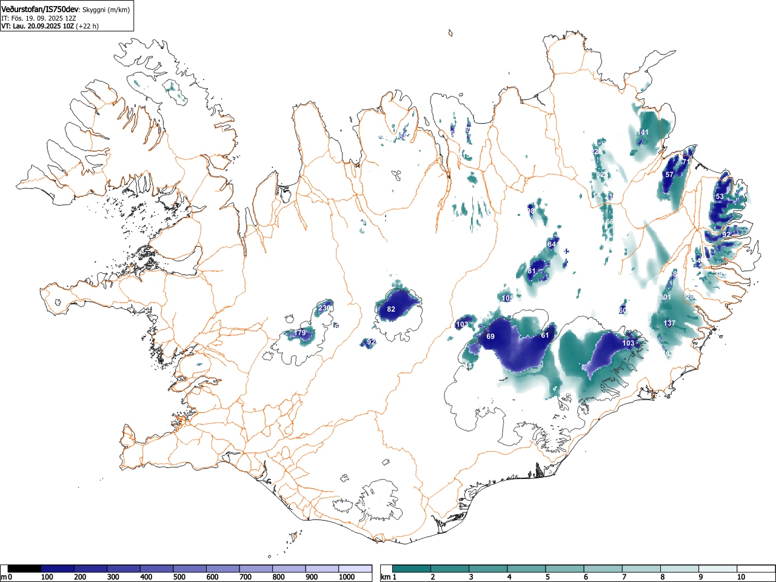776x582 pixels.
Task: Click the value 69 on Vatnajökull
Action: click(490, 336)
